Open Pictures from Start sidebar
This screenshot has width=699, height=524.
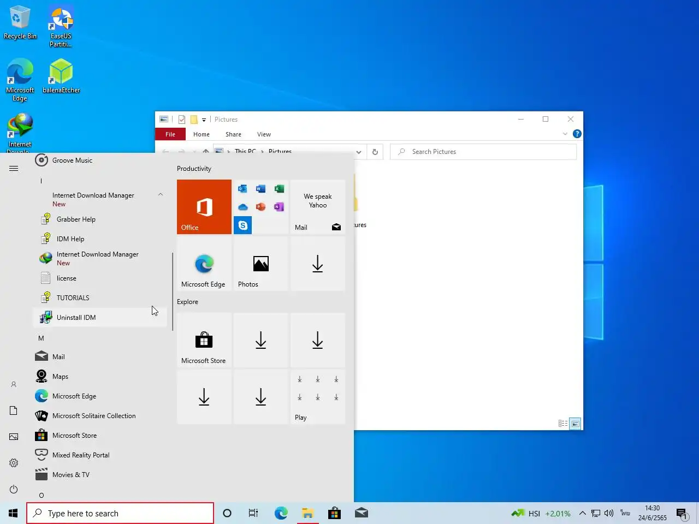pyautogui.click(x=14, y=437)
